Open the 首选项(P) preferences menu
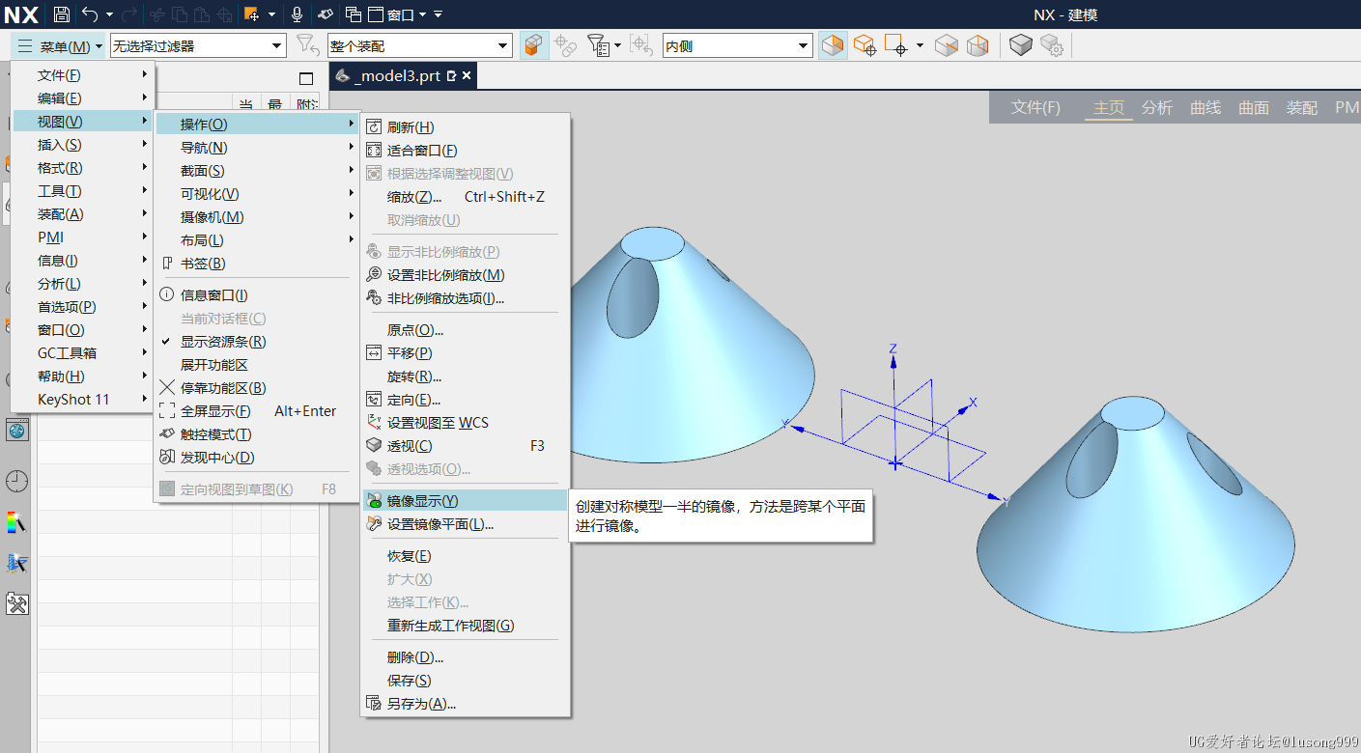Screen dimensions: 1361x753 pos(82,307)
